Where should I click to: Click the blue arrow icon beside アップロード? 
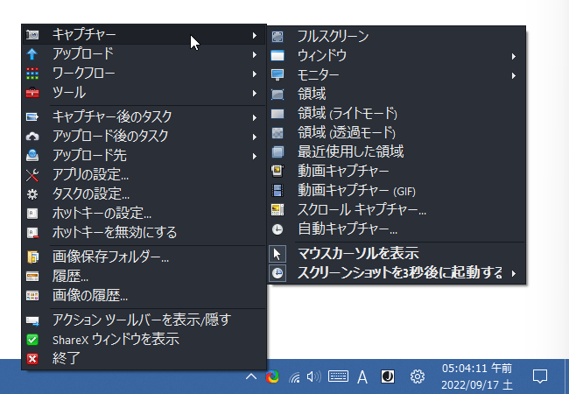[32, 54]
